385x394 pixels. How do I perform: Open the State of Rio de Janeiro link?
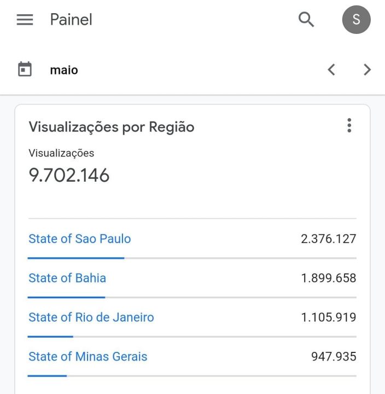click(91, 317)
